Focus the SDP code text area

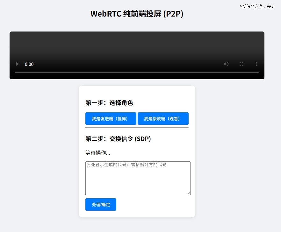point(138,180)
